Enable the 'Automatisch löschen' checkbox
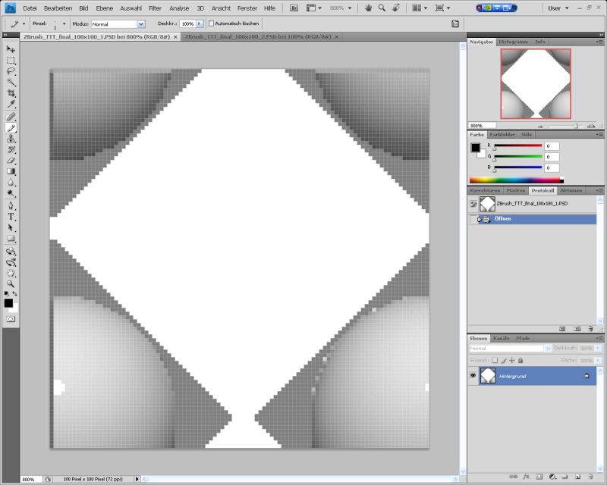 (212, 23)
